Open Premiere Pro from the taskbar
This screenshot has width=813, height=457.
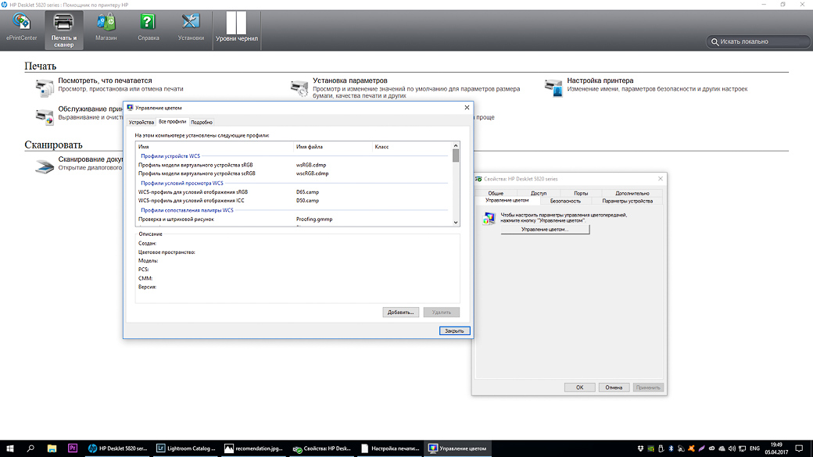(x=73, y=448)
